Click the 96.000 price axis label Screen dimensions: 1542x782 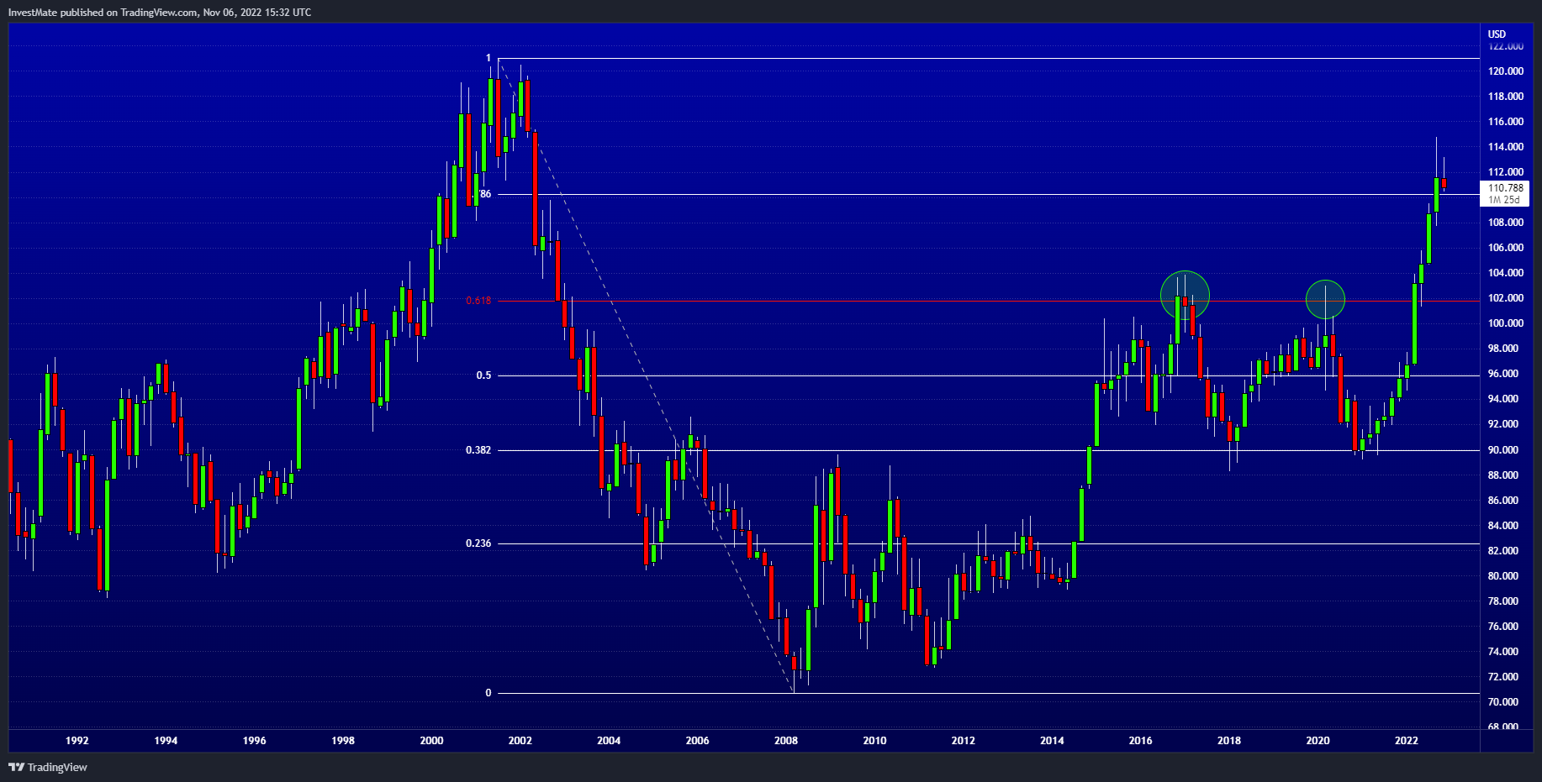pos(1505,374)
